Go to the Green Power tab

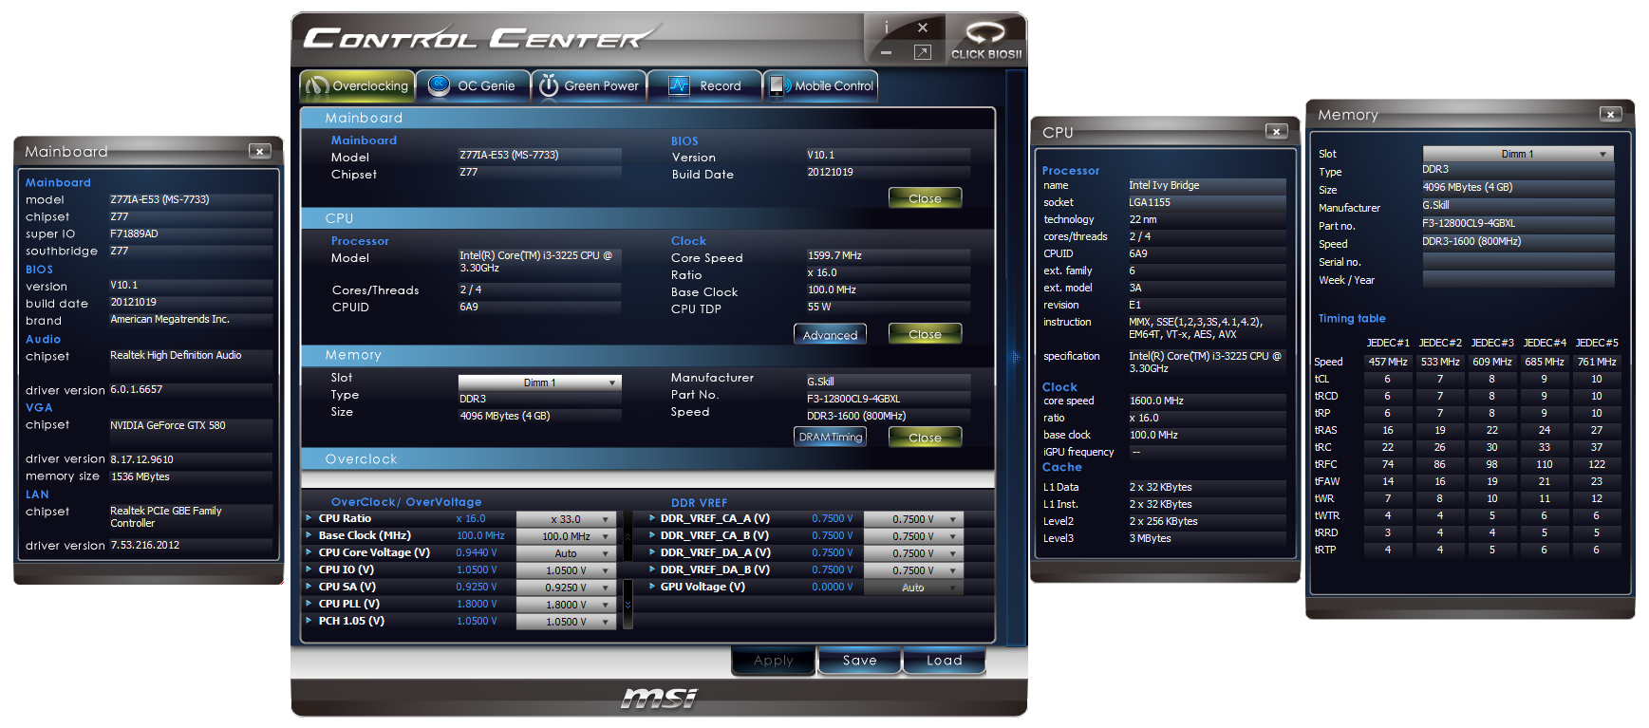(x=589, y=85)
